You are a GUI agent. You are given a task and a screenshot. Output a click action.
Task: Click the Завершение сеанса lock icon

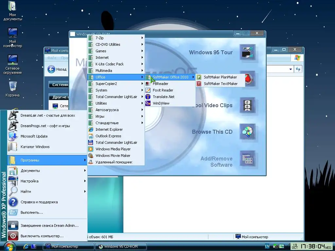[x=13, y=226]
